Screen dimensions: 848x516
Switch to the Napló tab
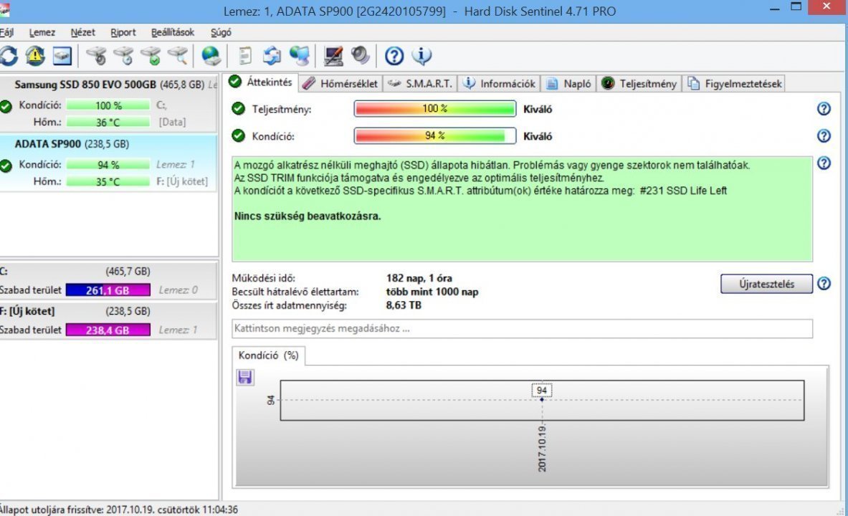(x=568, y=84)
